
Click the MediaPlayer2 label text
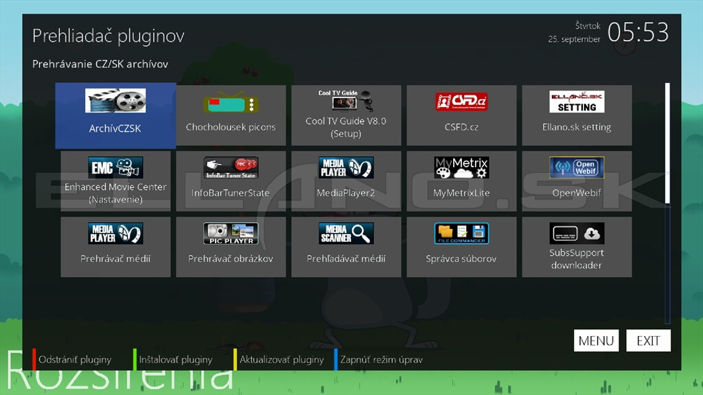pos(346,193)
